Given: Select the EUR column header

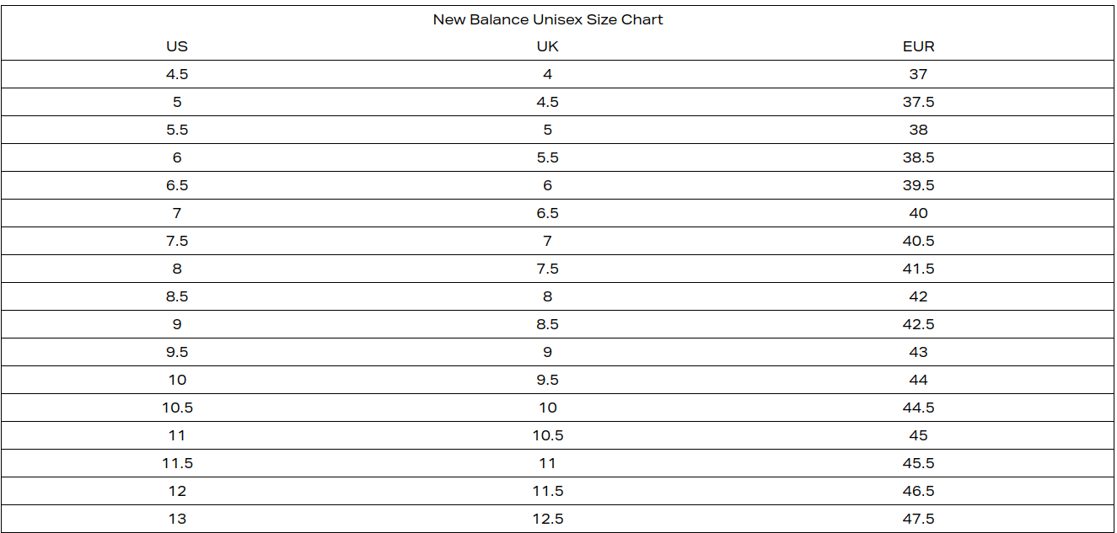Looking at the screenshot, I should 919,47.
